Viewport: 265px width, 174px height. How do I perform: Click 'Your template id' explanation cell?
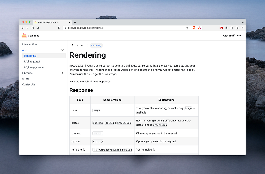click(x=166, y=149)
